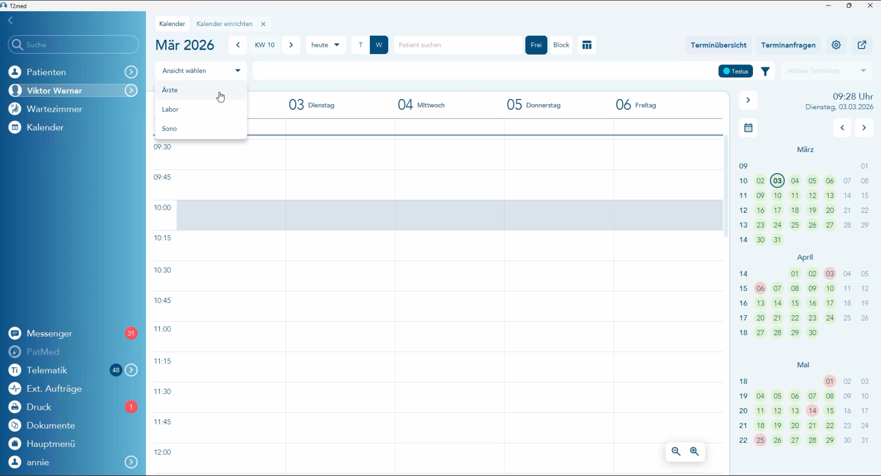Click the open-in-new-window icon

pos(862,45)
